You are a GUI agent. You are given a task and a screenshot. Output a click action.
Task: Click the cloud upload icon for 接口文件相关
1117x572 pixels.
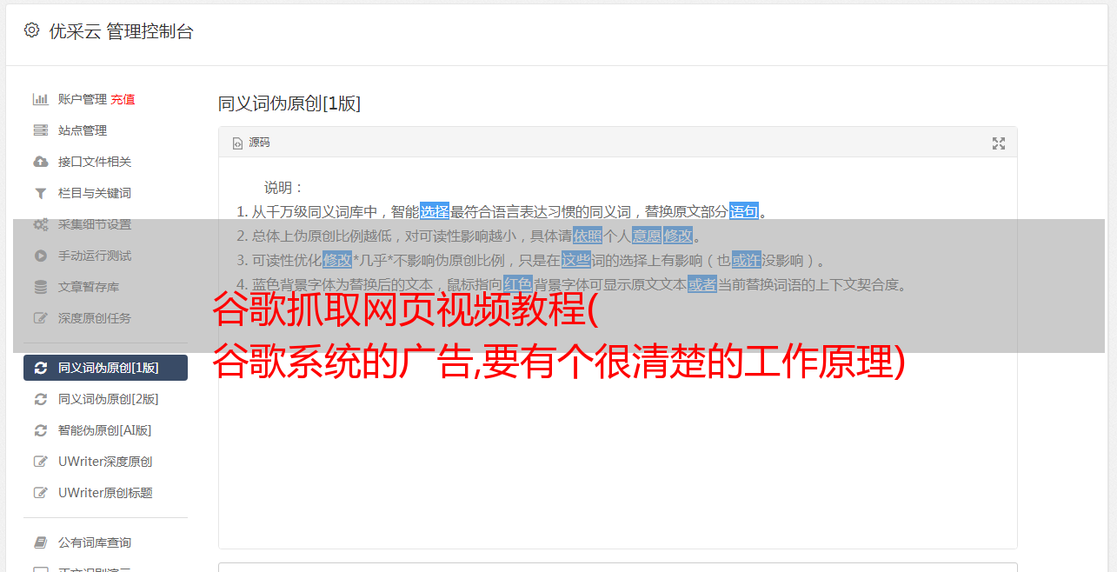click(x=40, y=162)
